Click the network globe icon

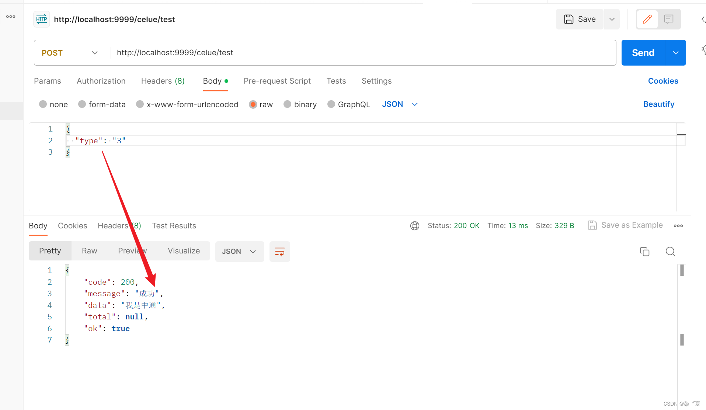(x=415, y=226)
